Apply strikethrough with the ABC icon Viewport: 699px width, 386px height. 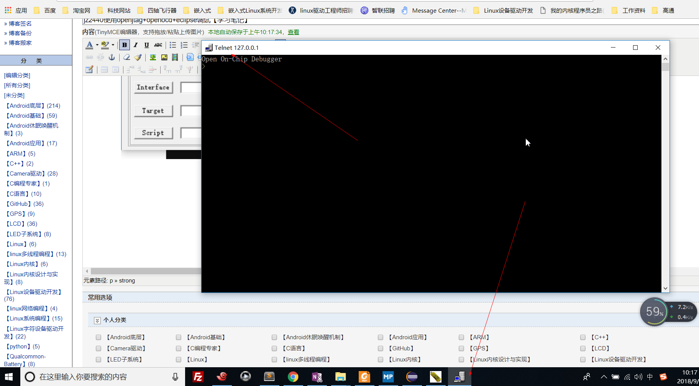158,45
